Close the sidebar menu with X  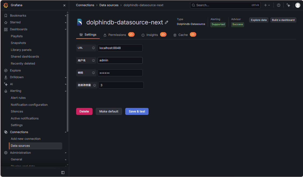pos(64,5)
